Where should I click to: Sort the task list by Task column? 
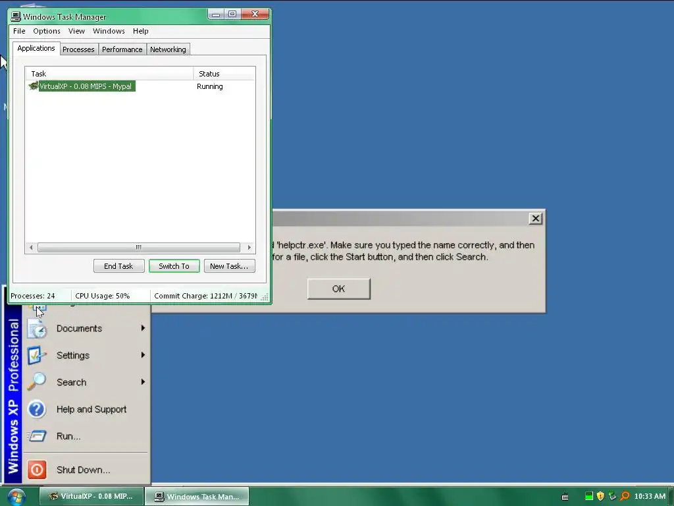coord(109,74)
